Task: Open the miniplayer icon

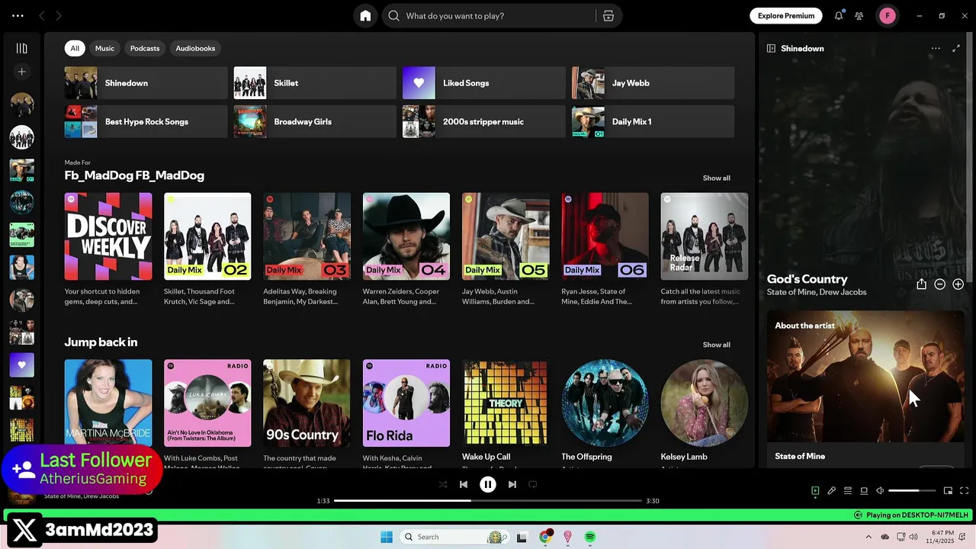Action: 948,491
